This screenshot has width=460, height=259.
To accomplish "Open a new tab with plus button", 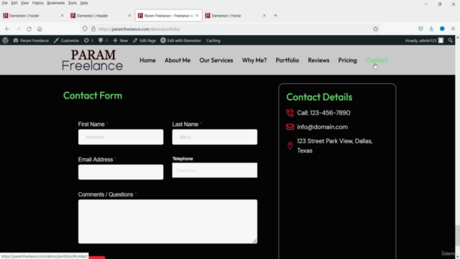I will 275,16.
